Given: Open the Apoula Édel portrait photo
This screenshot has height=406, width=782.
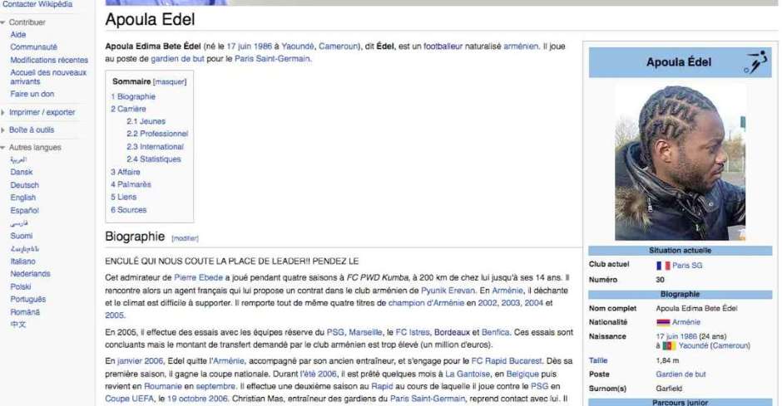Looking at the screenshot, I should pos(680,162).
